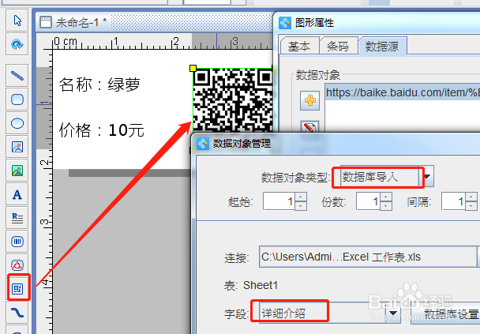Click the edit data object pencil icon
The image size is (480, 334).
coord(309,127)
